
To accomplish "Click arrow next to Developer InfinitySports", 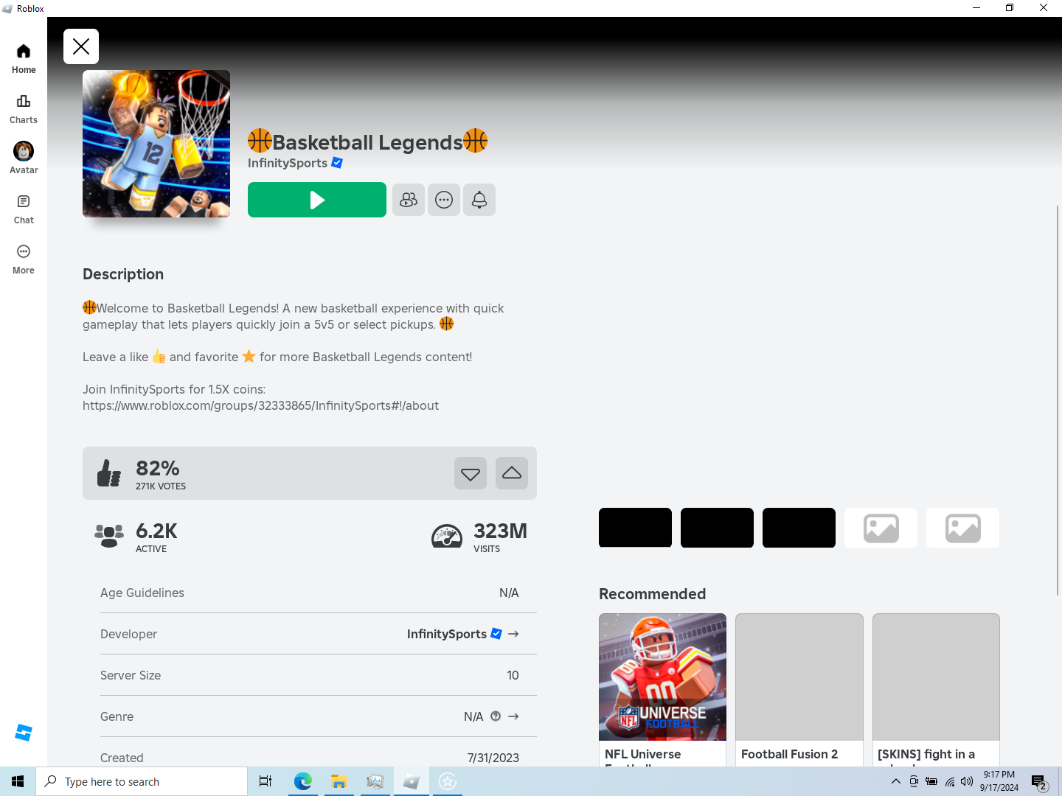I will point(513,634).
